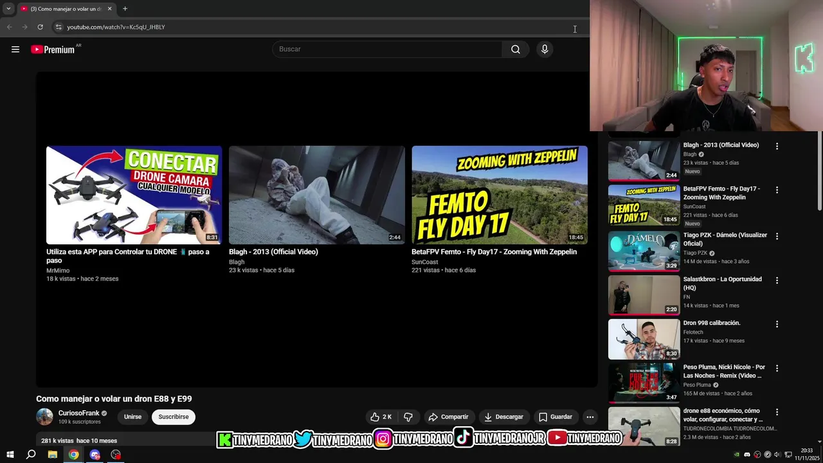Click the Descargar download button
This screenshot has width=823, height=463.
click(x=504, y=417)
